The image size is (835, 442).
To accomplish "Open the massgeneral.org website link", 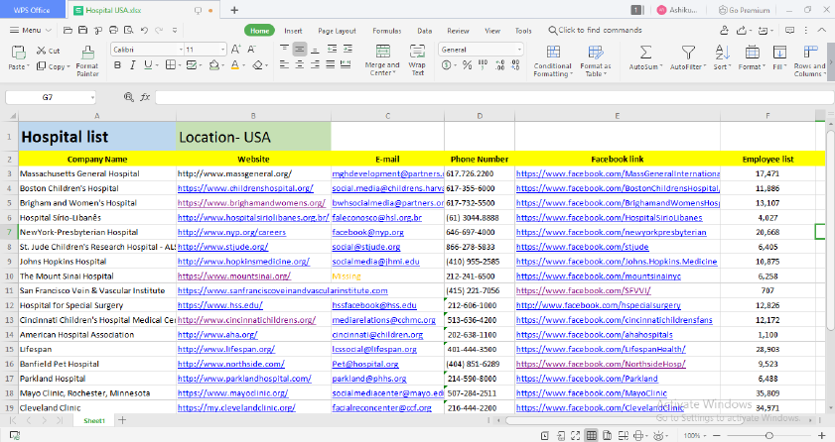I will [234, 173].
